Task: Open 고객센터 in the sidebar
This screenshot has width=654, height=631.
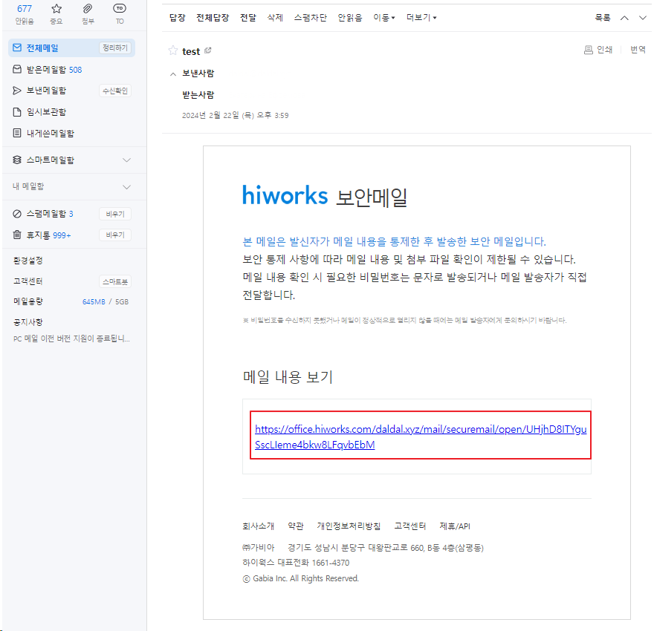Action: (28, 281)
